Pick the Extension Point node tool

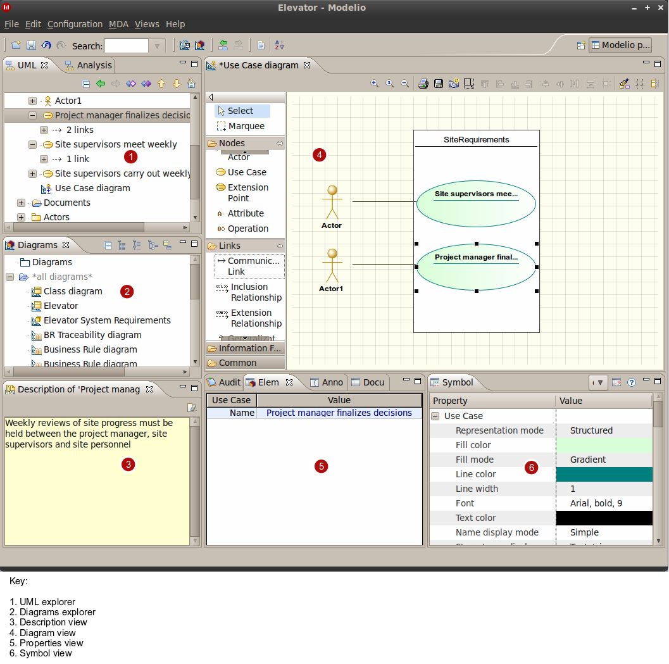(x=242, y=193)
